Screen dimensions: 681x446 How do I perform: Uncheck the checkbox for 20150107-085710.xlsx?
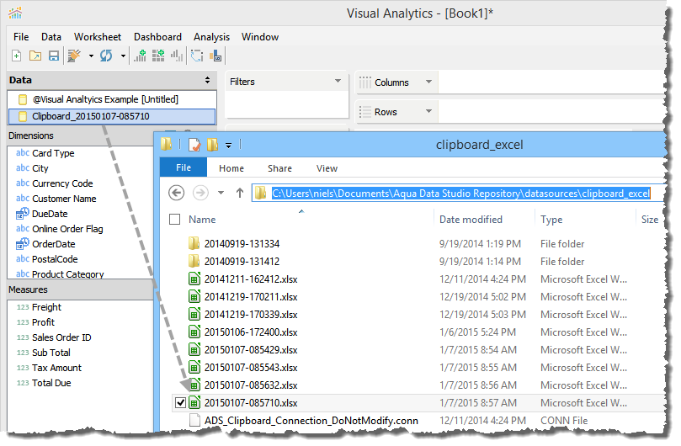pyautogui.click(x=180, y=402)
